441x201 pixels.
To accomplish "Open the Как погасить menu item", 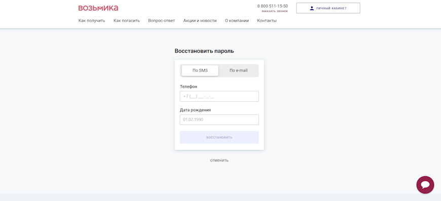I will (127, 20).
